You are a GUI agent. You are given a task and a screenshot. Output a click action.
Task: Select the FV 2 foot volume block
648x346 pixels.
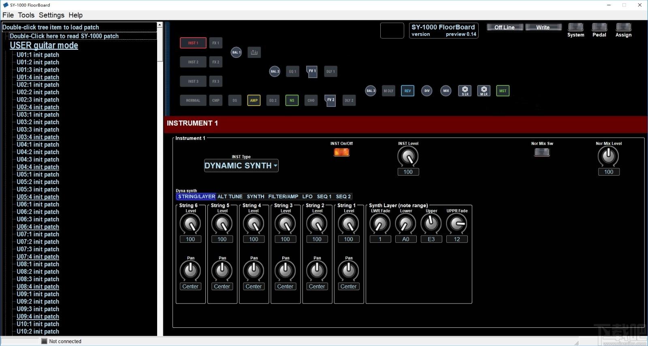[330, 100]
